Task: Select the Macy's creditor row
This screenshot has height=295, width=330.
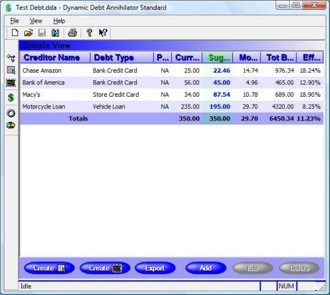Action: (x=172, y=95)
